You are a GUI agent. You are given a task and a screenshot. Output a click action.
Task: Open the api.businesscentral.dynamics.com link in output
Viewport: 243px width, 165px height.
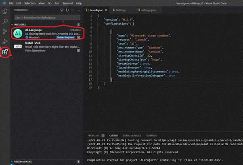[201, 140]
